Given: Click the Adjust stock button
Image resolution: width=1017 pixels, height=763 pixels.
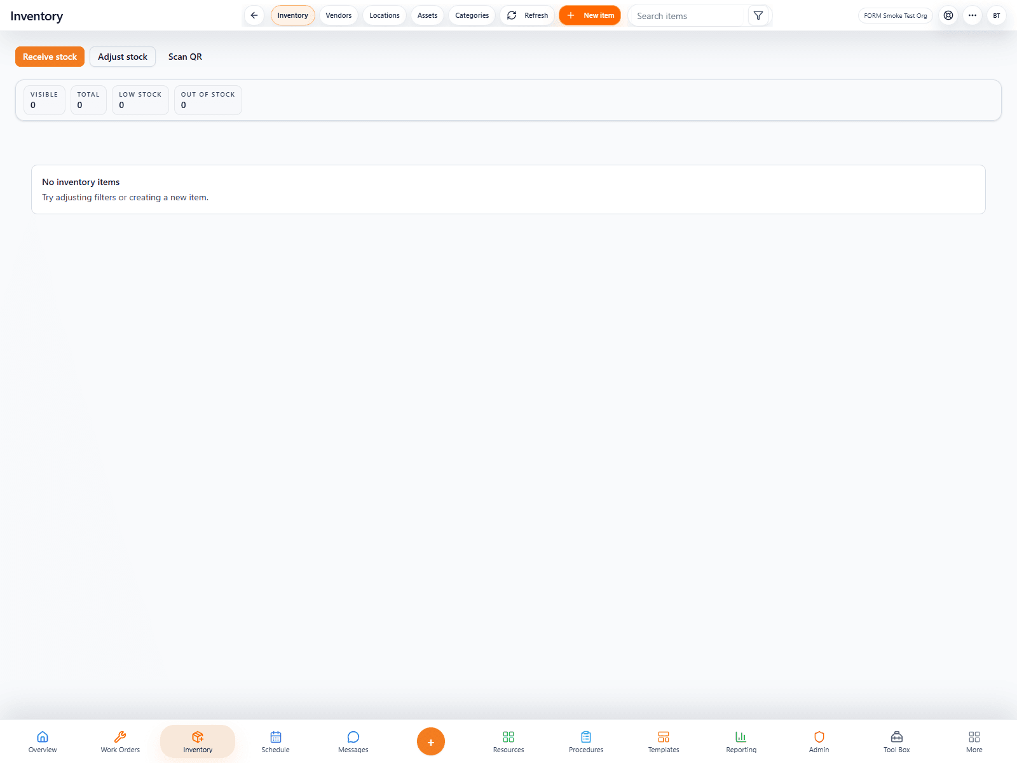Looking at the screenshot, I should pyautogui.click(x=123, y=57).
